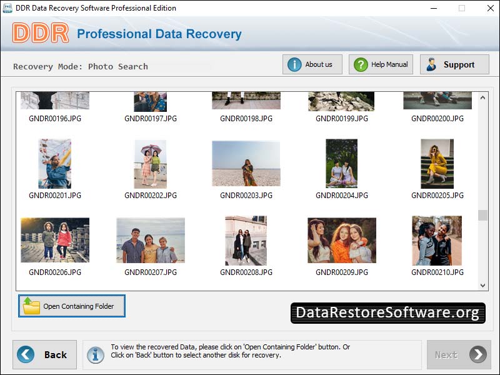Click the blue left arrow on Back
This screenshot has width=500, height=375.
[26, 354]
